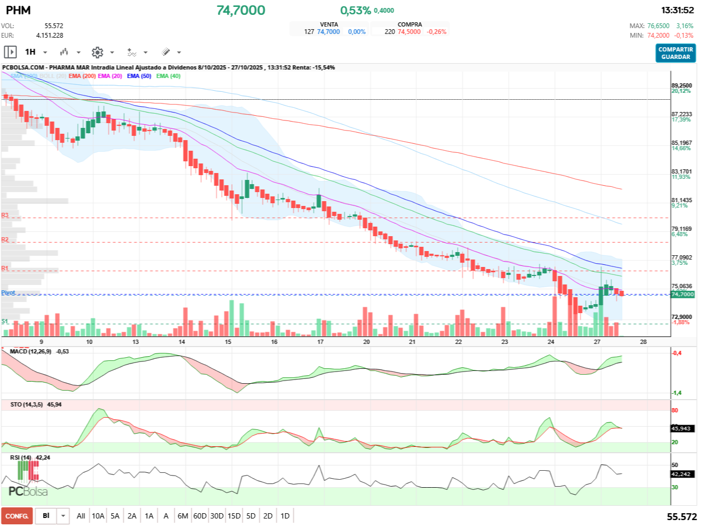Toggle the EMA (200) indicator label
The image size is (704, 527).
pyautogui.click(x=82, y=76)
